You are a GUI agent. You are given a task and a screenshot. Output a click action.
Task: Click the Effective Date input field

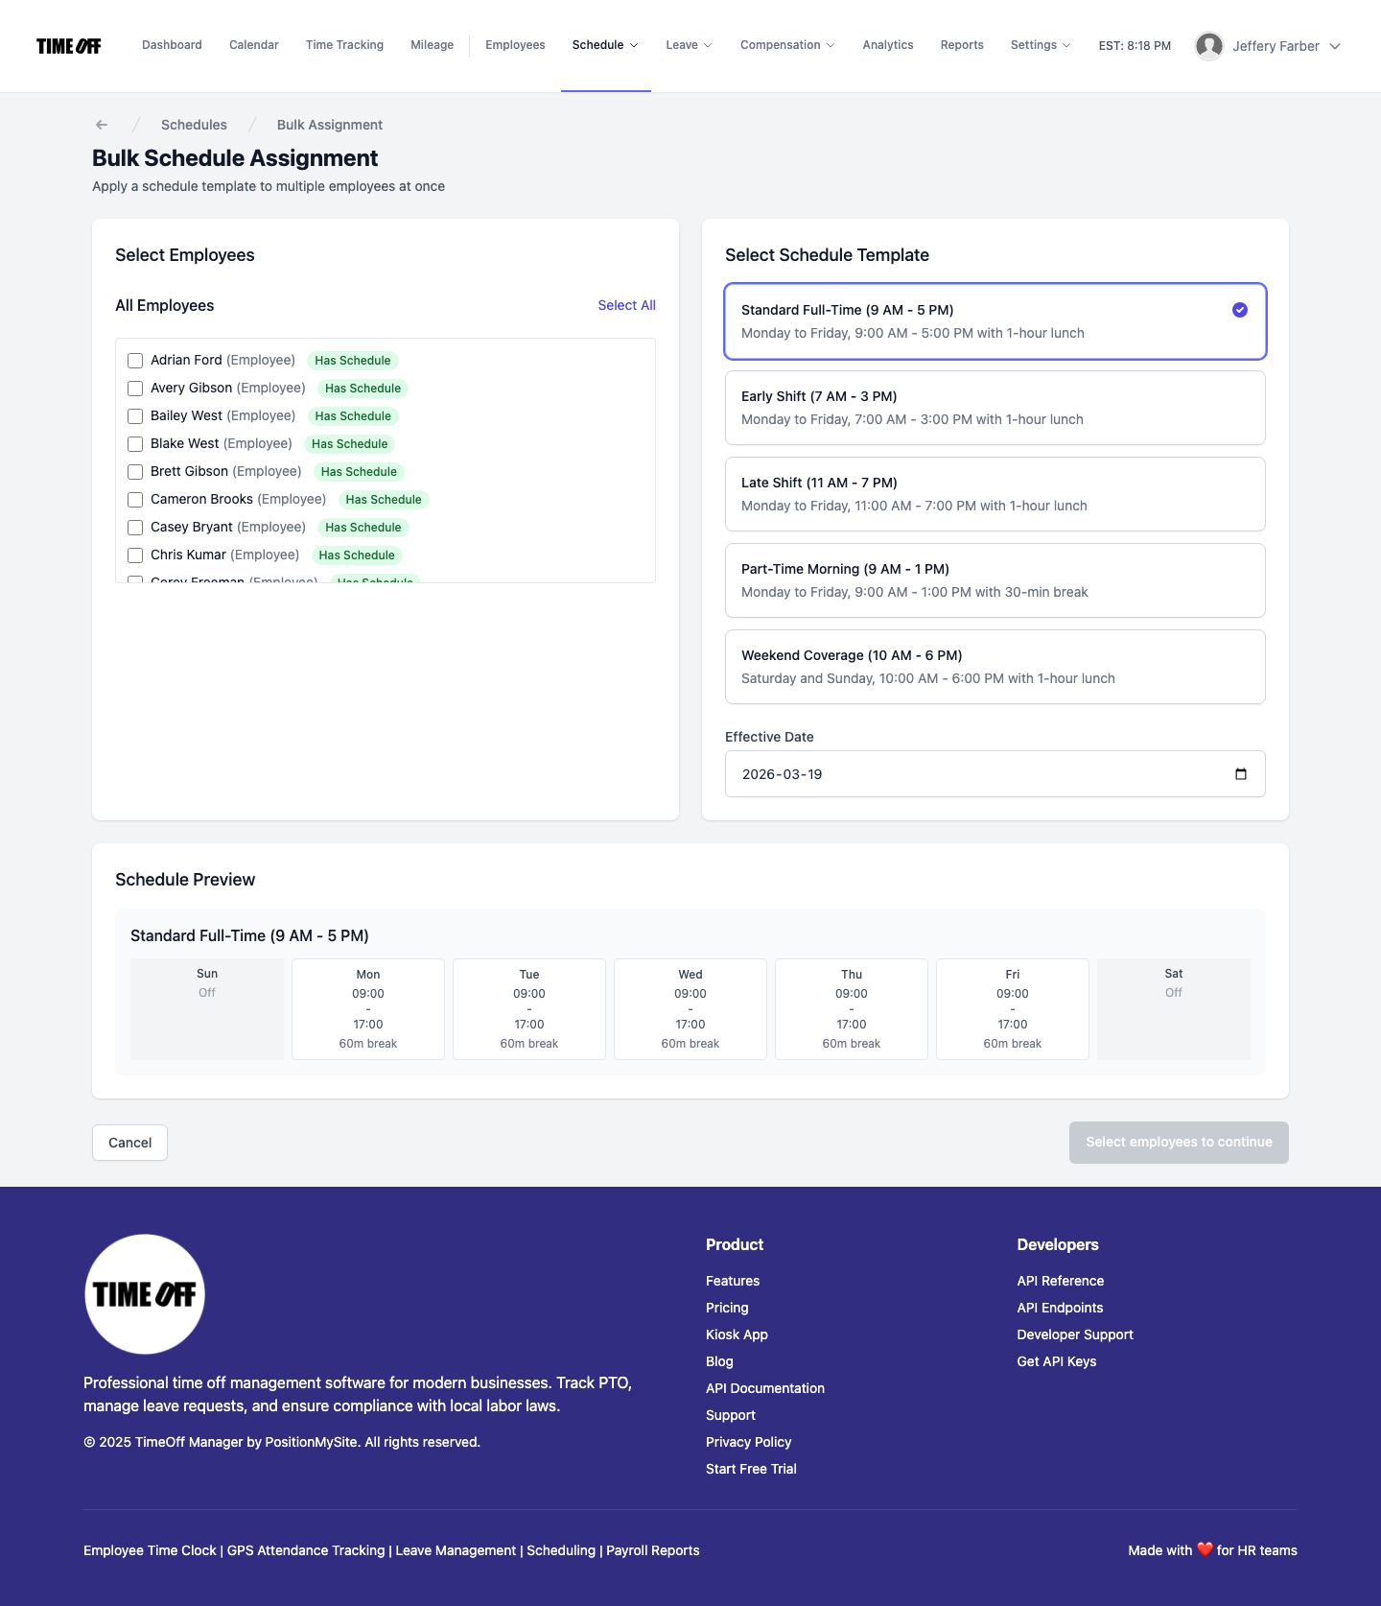pyautogui.click(x=995, y=774)
